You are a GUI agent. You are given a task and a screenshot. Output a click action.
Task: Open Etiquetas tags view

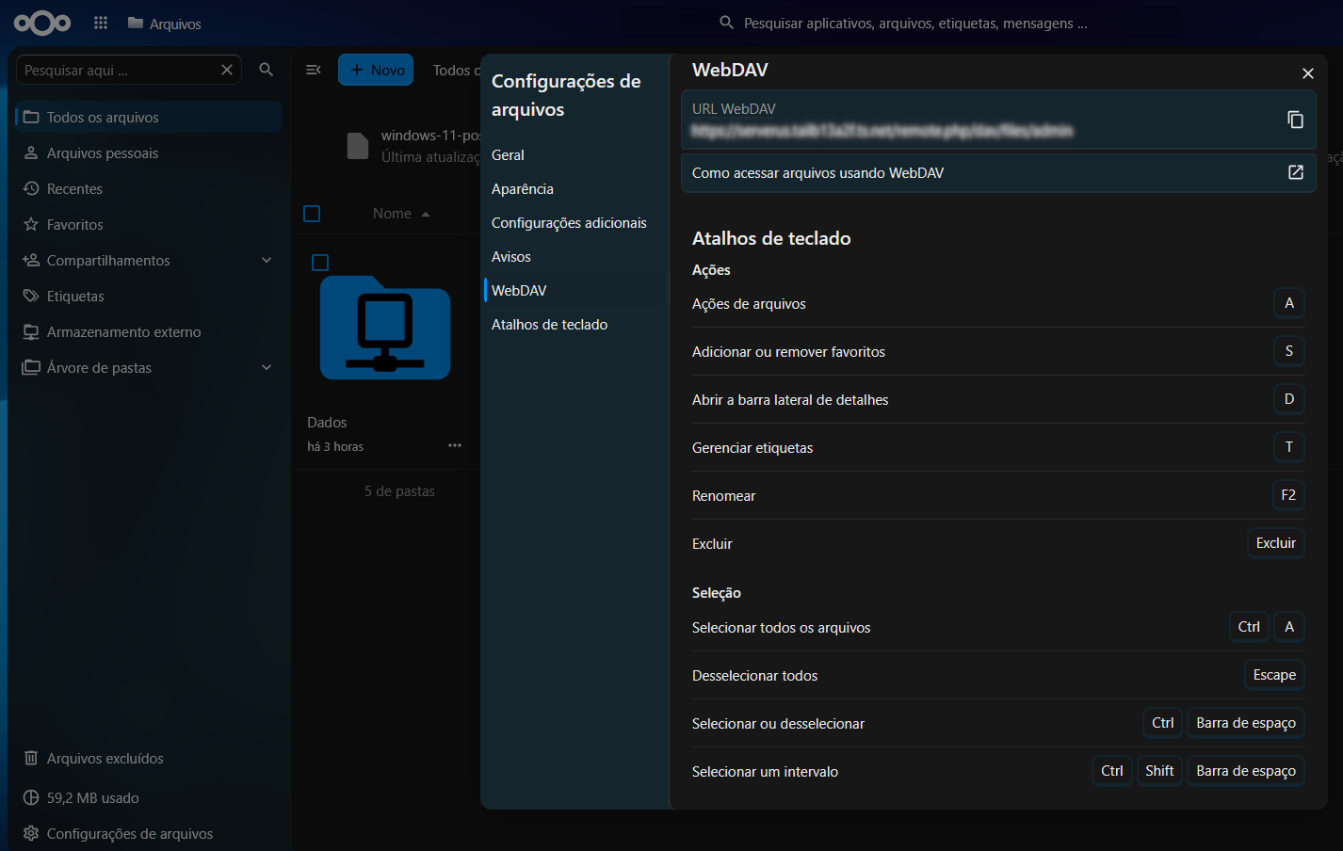(x=75, y=296)
